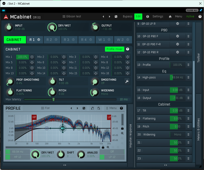
Task: Open Profile panel help question mark
Action: tap(121, 108)
